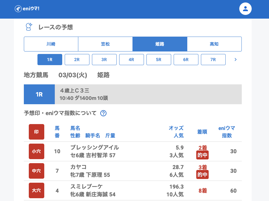Select race 4R button

(x=132, y=60)
